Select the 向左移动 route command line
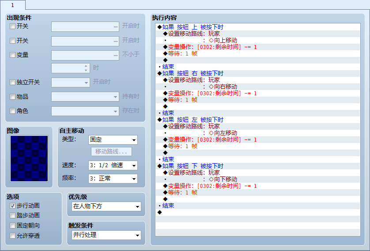Viewport: 370px width, 251px height. (258, 133)
